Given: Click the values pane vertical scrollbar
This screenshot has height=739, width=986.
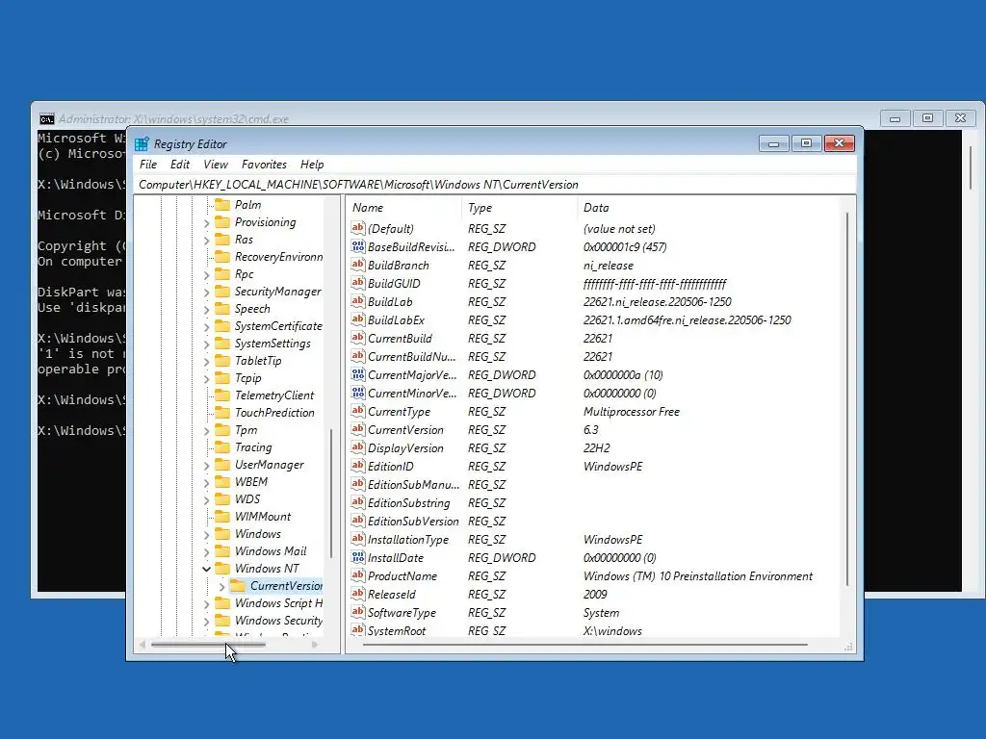Looking at the screenshot, I should 847,399.
